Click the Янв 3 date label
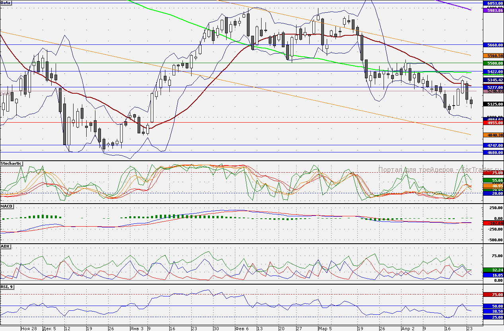 [x=137, y=329]
